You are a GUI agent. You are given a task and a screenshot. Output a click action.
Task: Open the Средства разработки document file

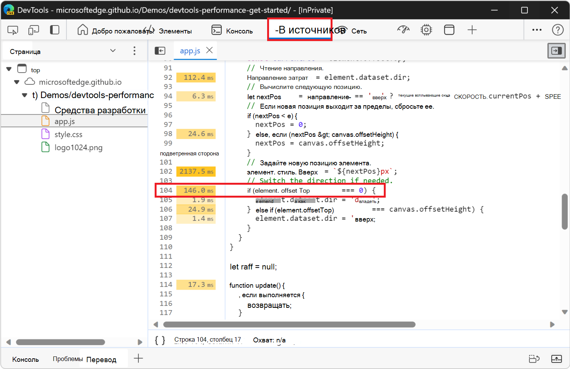point(100,110)
